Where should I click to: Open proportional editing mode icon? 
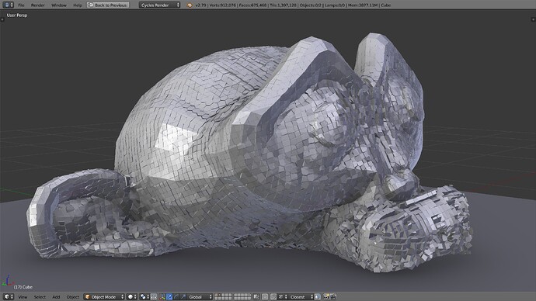(x=265, y=297)
